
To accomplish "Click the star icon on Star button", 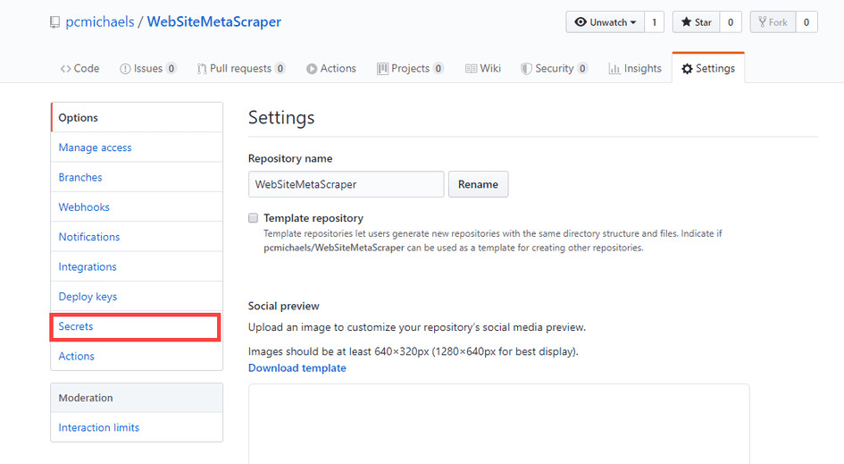I will pos(686,22).
